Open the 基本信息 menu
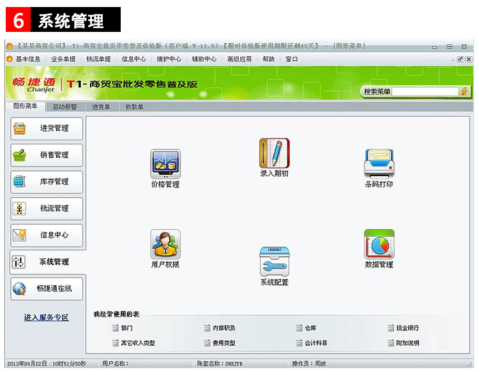479x372 pixels. pos(28,59)
